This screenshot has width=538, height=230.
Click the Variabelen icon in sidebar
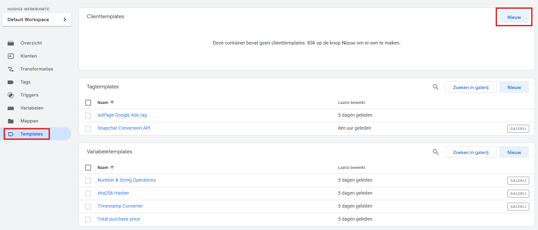[11, 108]
